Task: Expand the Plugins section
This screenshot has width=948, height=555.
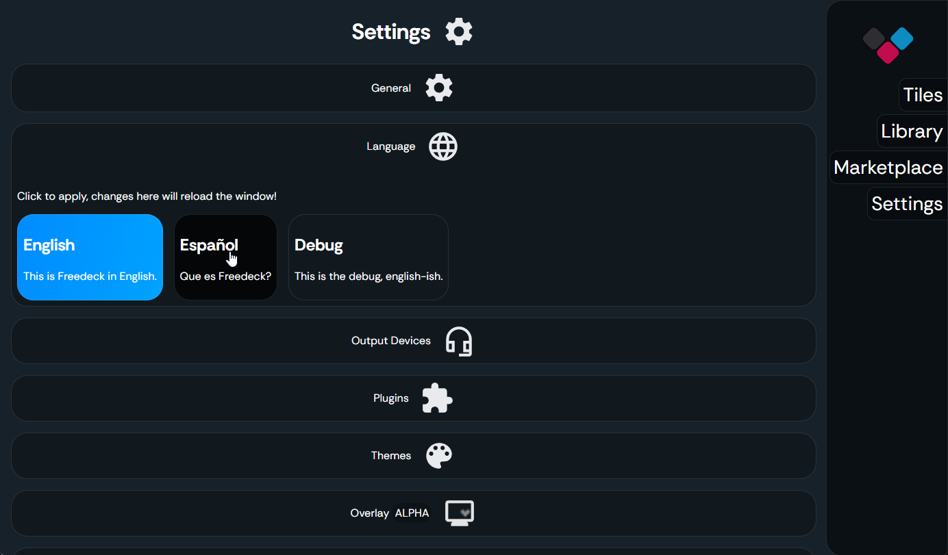Action: [414, 398]
